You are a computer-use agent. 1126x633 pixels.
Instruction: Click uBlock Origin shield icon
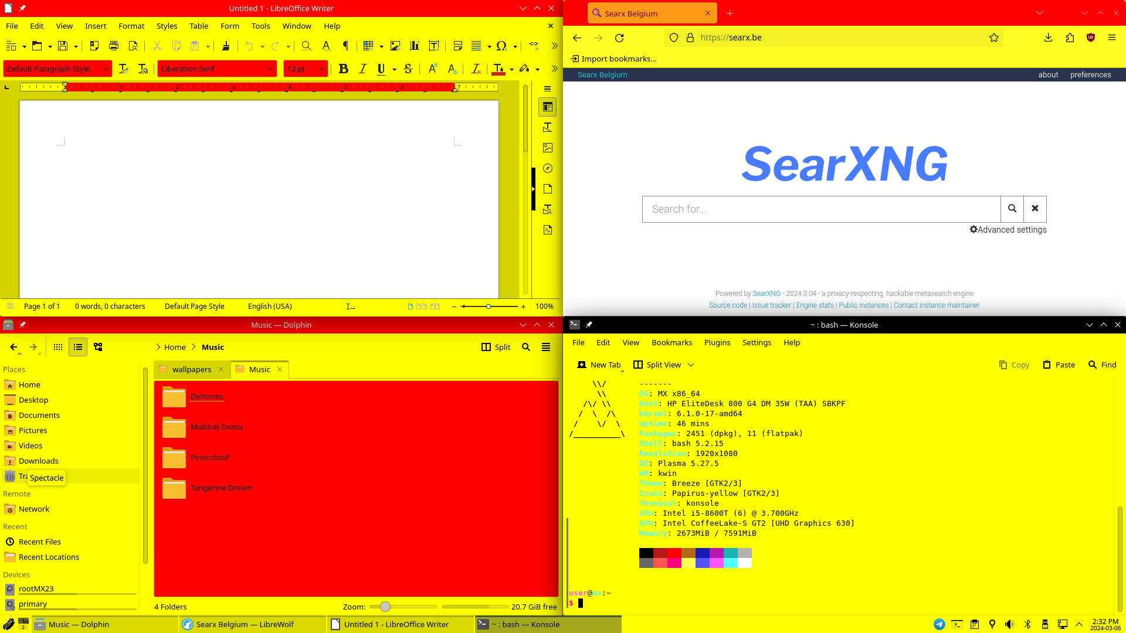tap(1091, 38)
